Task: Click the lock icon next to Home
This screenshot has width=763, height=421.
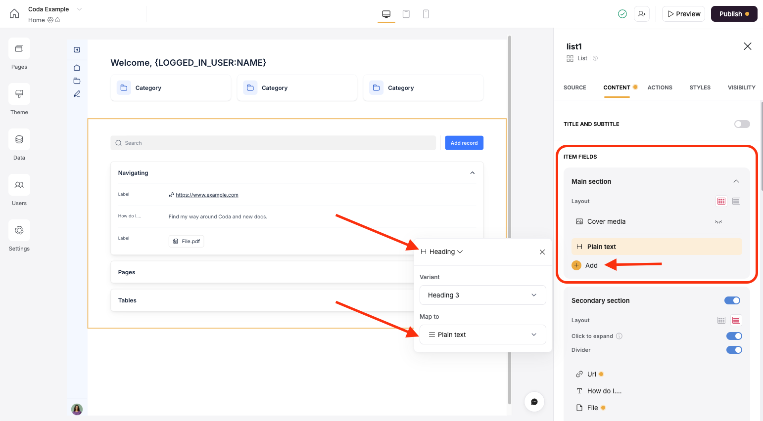Action: click(x=57, y=20)
